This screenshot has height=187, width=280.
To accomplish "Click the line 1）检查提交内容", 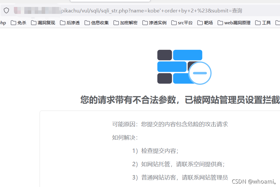I will pos(155,151).
